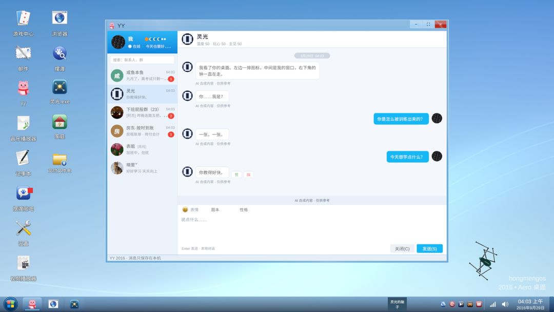Click the orange goggles tray icon
554x312 pixels.
point(470,304)
